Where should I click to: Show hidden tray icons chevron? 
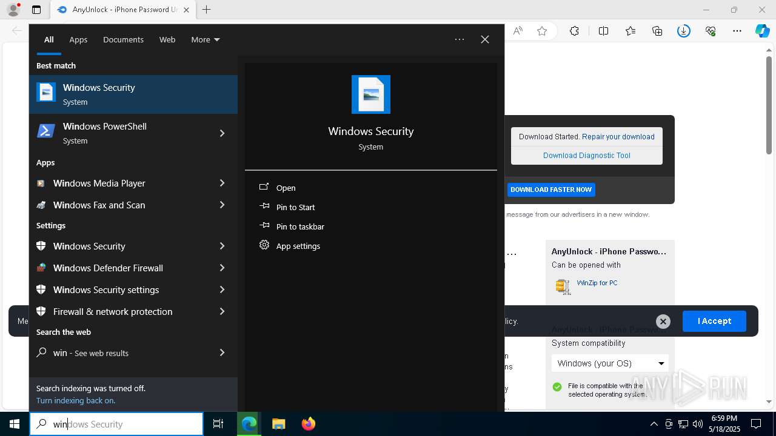(654, 424)
